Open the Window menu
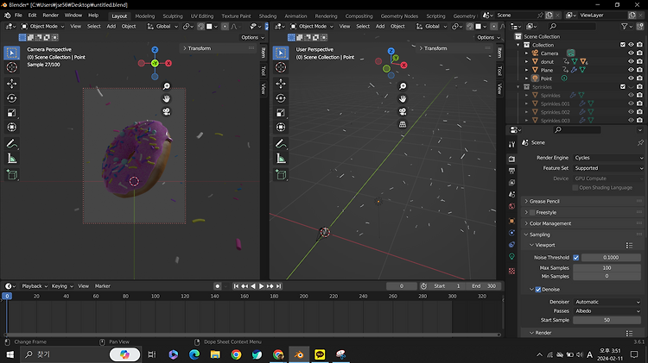648x363 pixels. tap(73, 16)
